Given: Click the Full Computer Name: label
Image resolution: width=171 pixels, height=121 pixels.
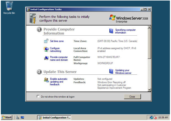Looking at the screenshot, I should (82, 59).
